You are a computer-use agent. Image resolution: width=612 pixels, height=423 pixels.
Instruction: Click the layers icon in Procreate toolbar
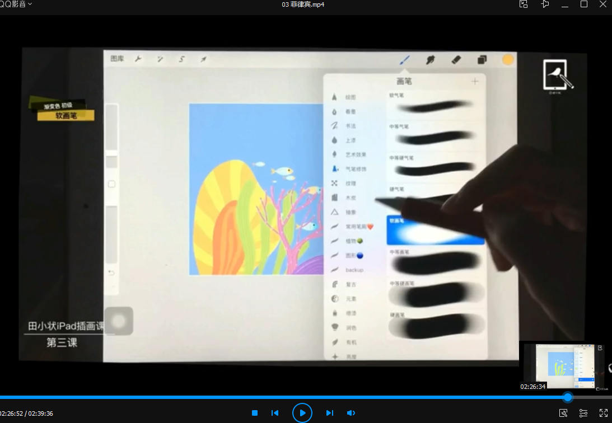tap(482, 60)
